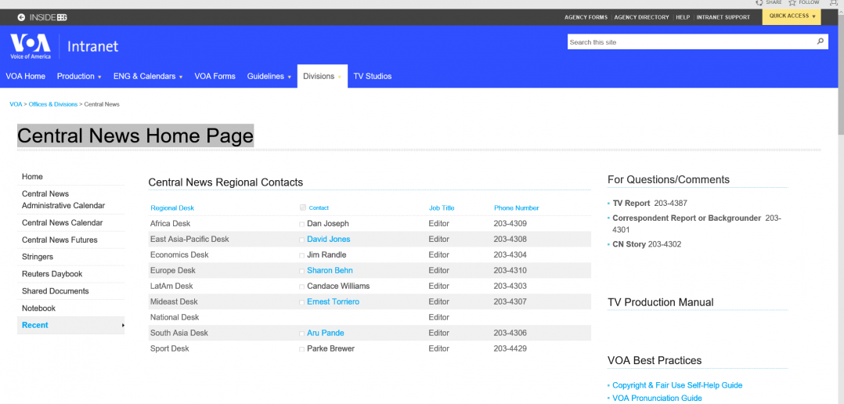This screenshot has width=844, height=404.
Task: Click phone number 203-4429
Action: pyautogui.click(x=510, y=348)
